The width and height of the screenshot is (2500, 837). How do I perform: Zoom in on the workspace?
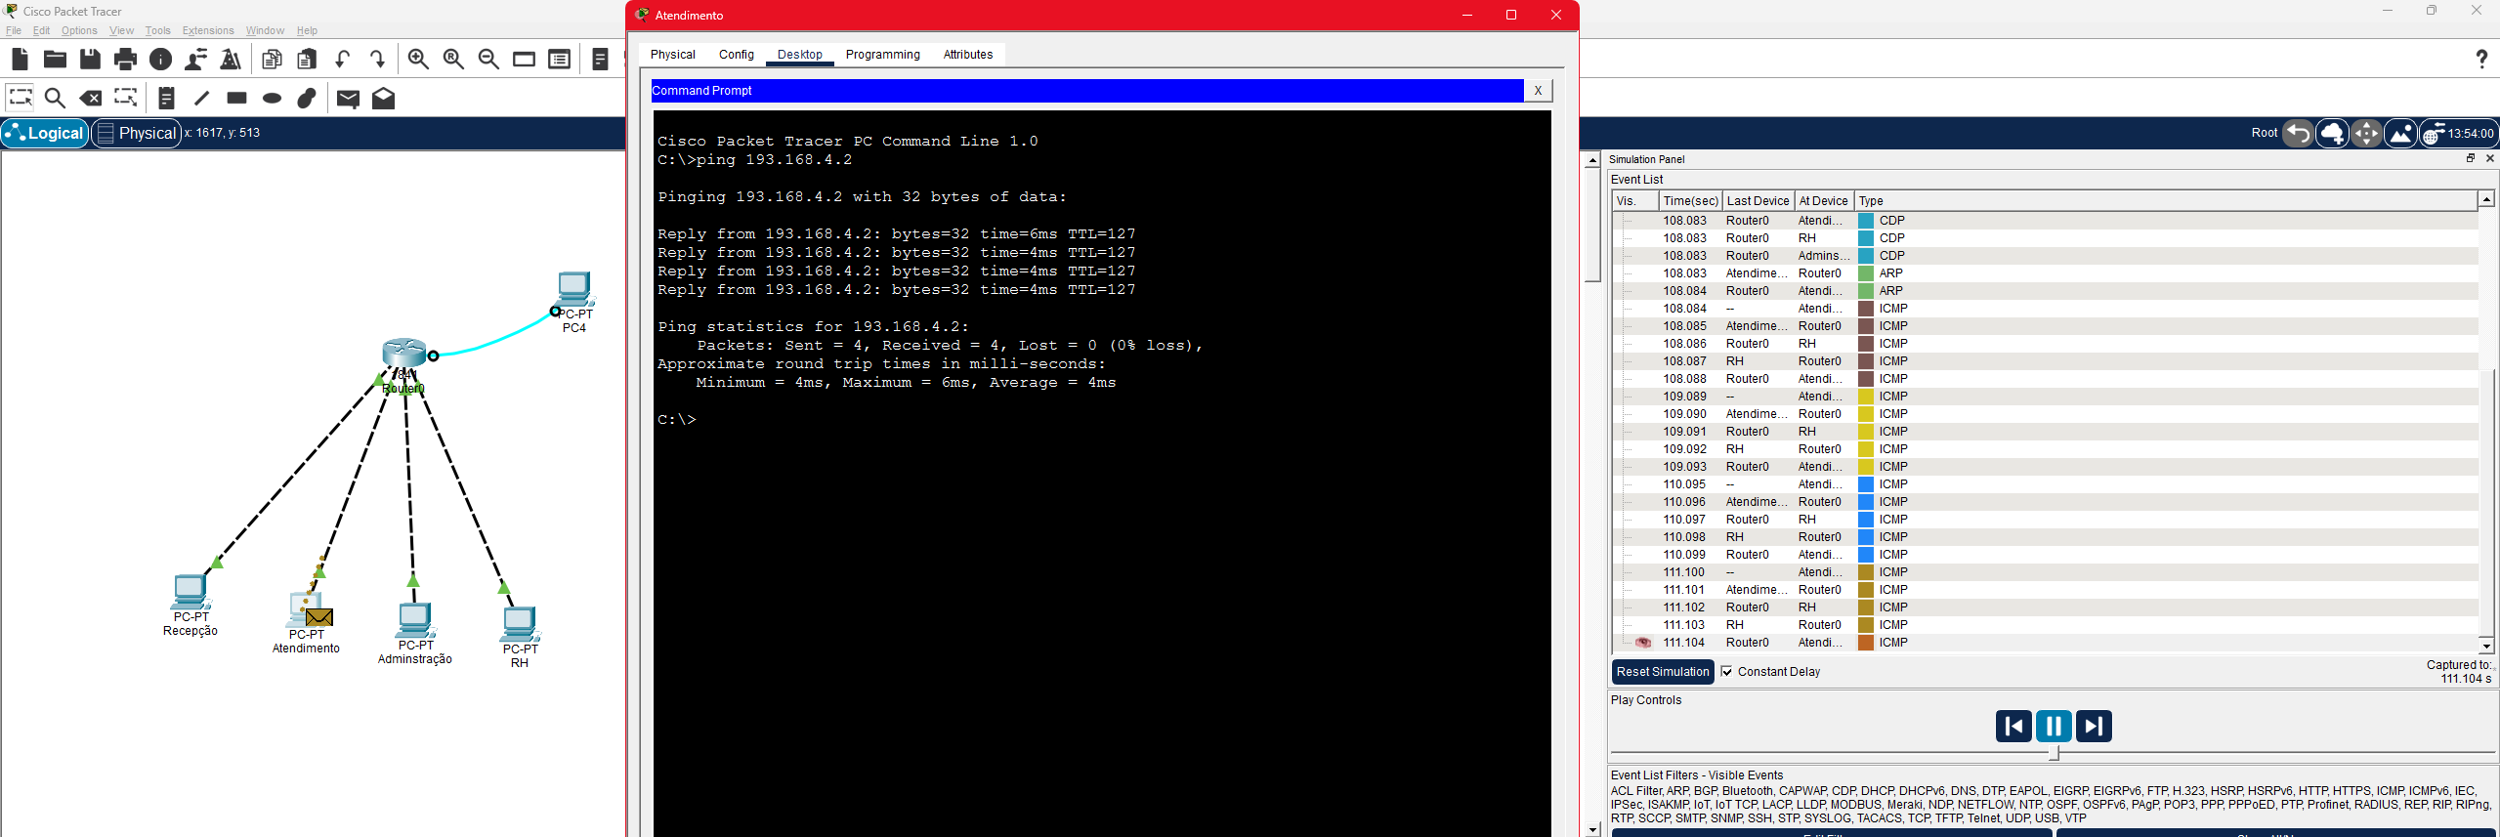(418, 60)
